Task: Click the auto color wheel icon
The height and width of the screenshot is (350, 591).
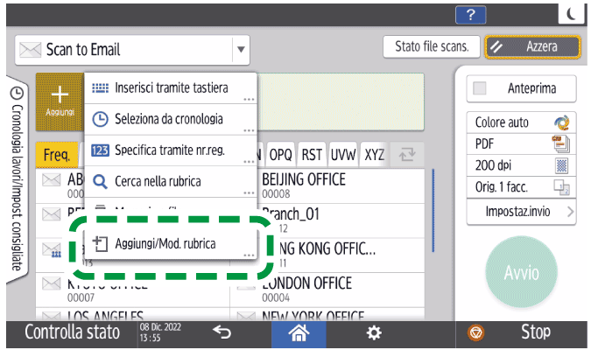Action: [x=561, y=122]
